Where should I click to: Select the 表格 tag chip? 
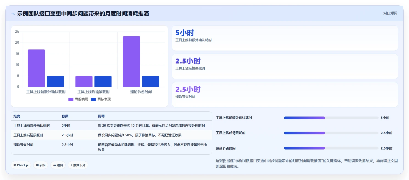pyautogui.click(x=41, y=165)
